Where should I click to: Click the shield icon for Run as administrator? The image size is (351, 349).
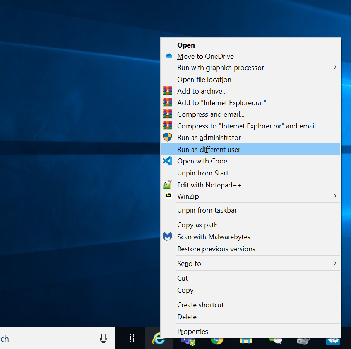(x=167, y=138)
